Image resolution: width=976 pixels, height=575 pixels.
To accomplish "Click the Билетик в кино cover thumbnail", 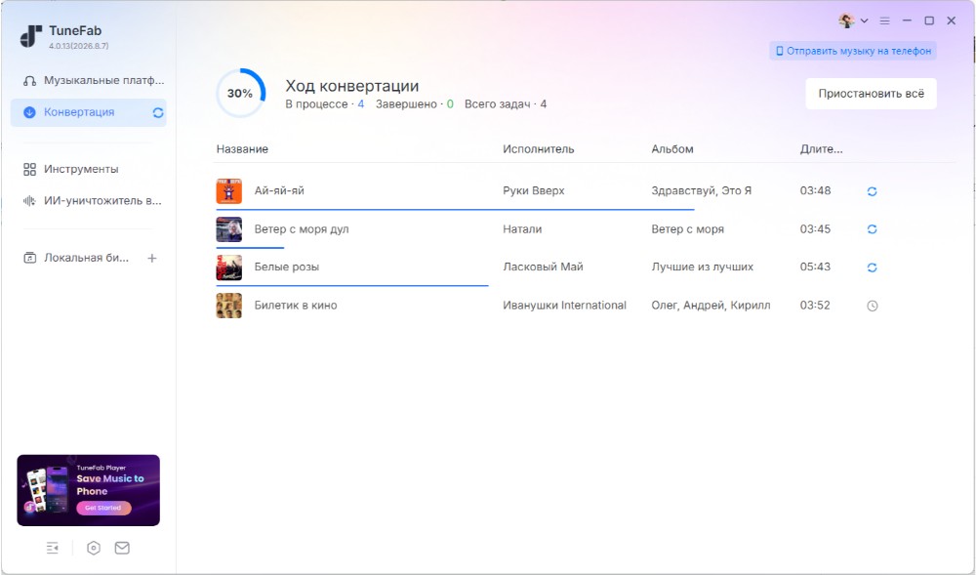I will [x=229, y=306].
